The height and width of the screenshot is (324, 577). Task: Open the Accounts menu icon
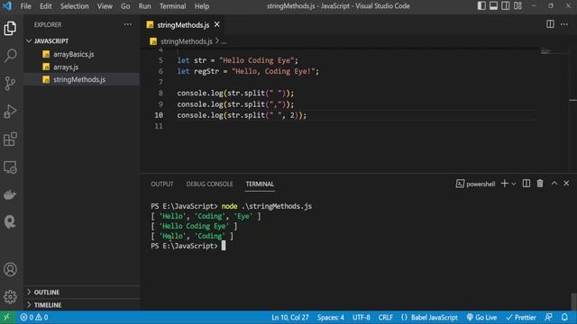coord(10,269)
